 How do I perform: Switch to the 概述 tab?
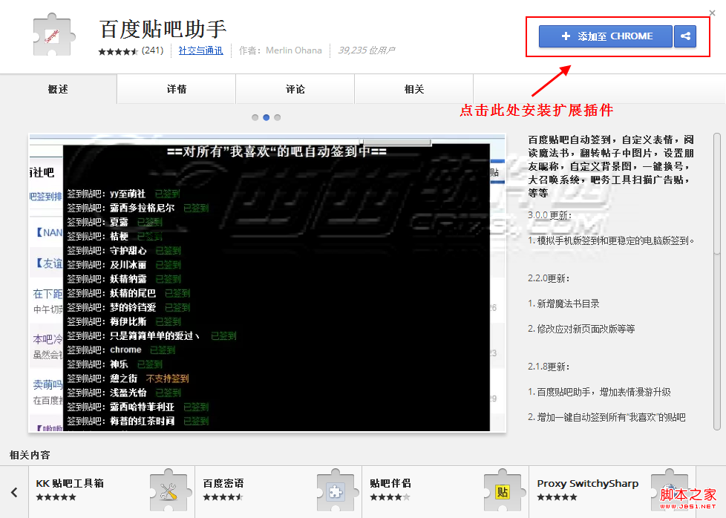click(57, 88)
